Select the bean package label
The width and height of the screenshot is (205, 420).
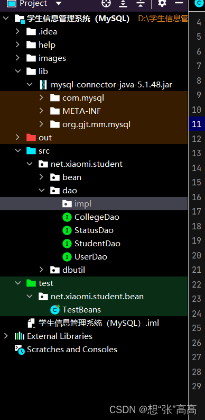tap(72, 177)
